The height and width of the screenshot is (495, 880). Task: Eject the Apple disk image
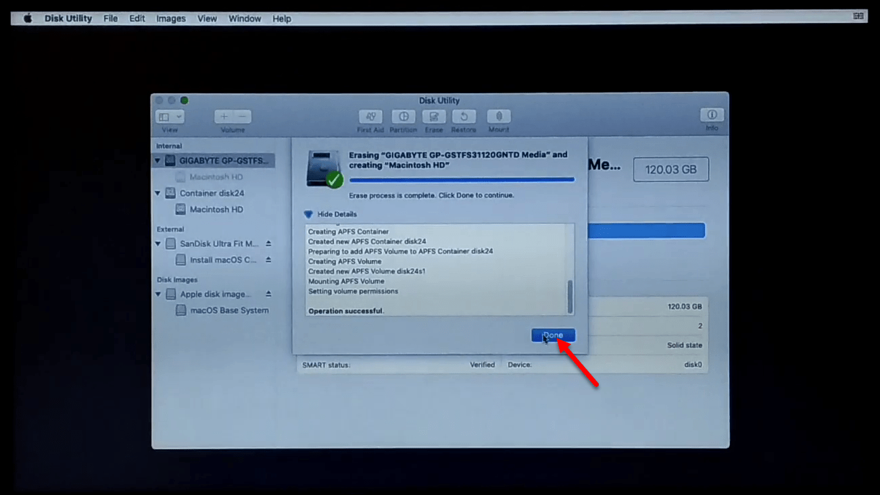click(268, 294)
